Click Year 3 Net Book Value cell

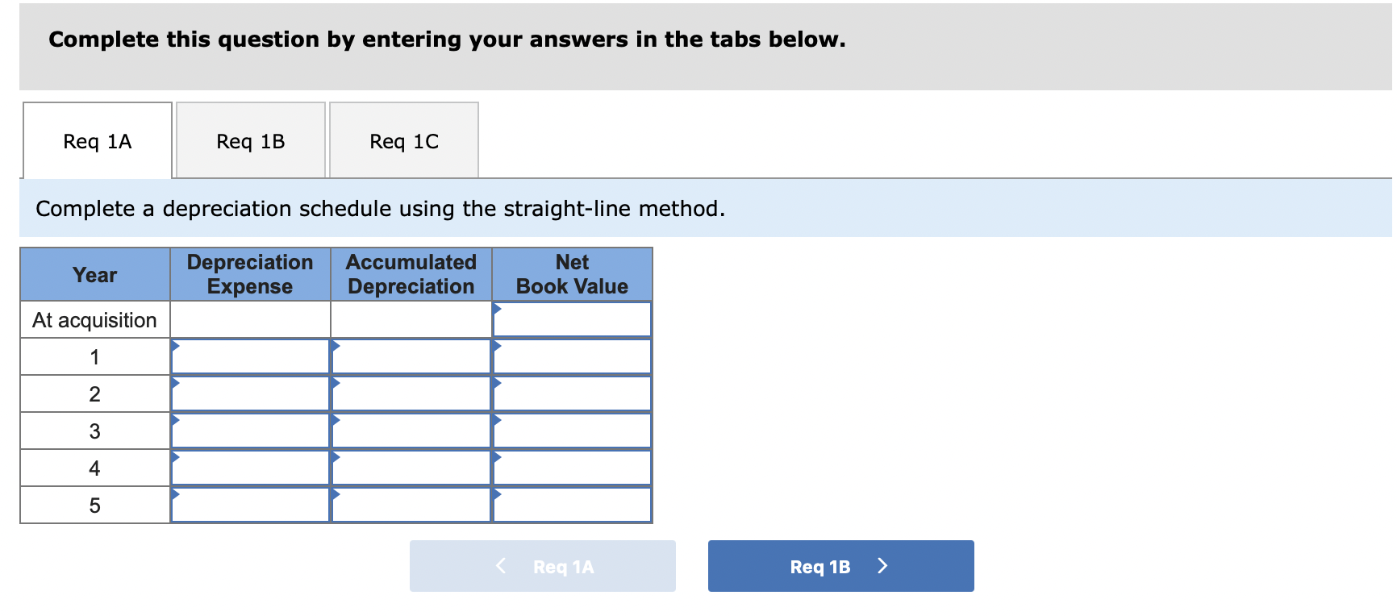click(572, 431)
